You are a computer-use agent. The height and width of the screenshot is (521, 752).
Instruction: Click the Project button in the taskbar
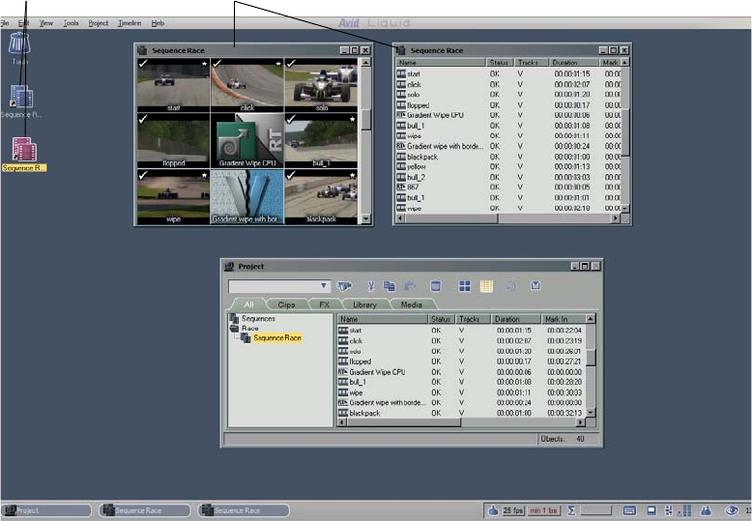click(x=46, y=509)
